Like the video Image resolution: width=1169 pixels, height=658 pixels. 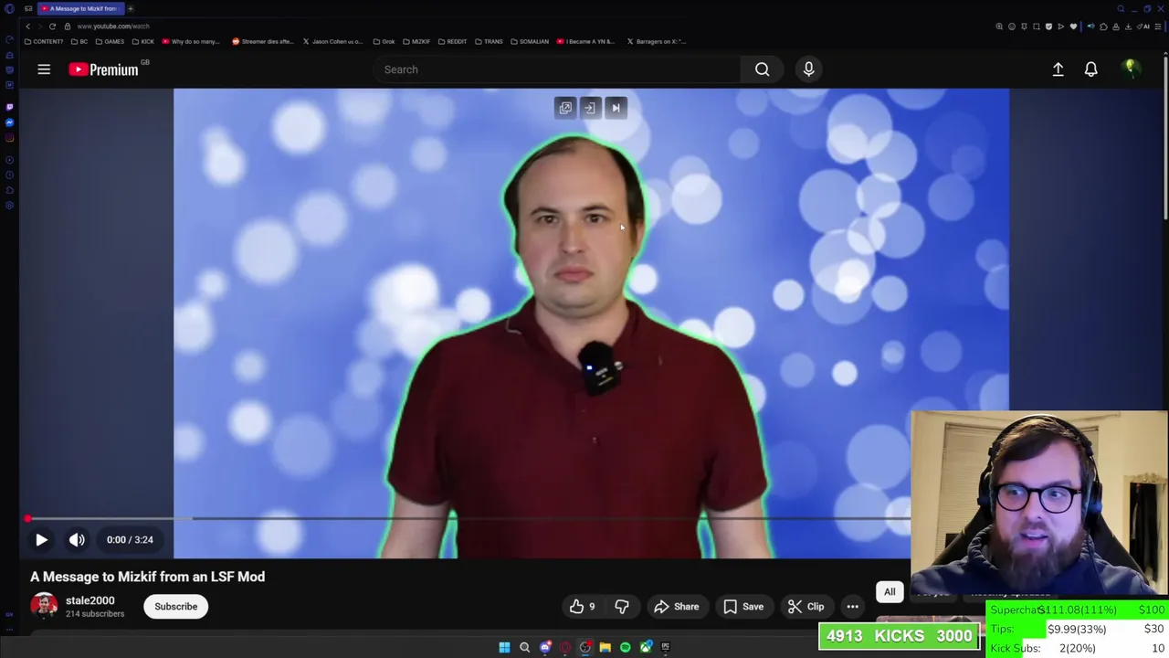click(582, 606)
